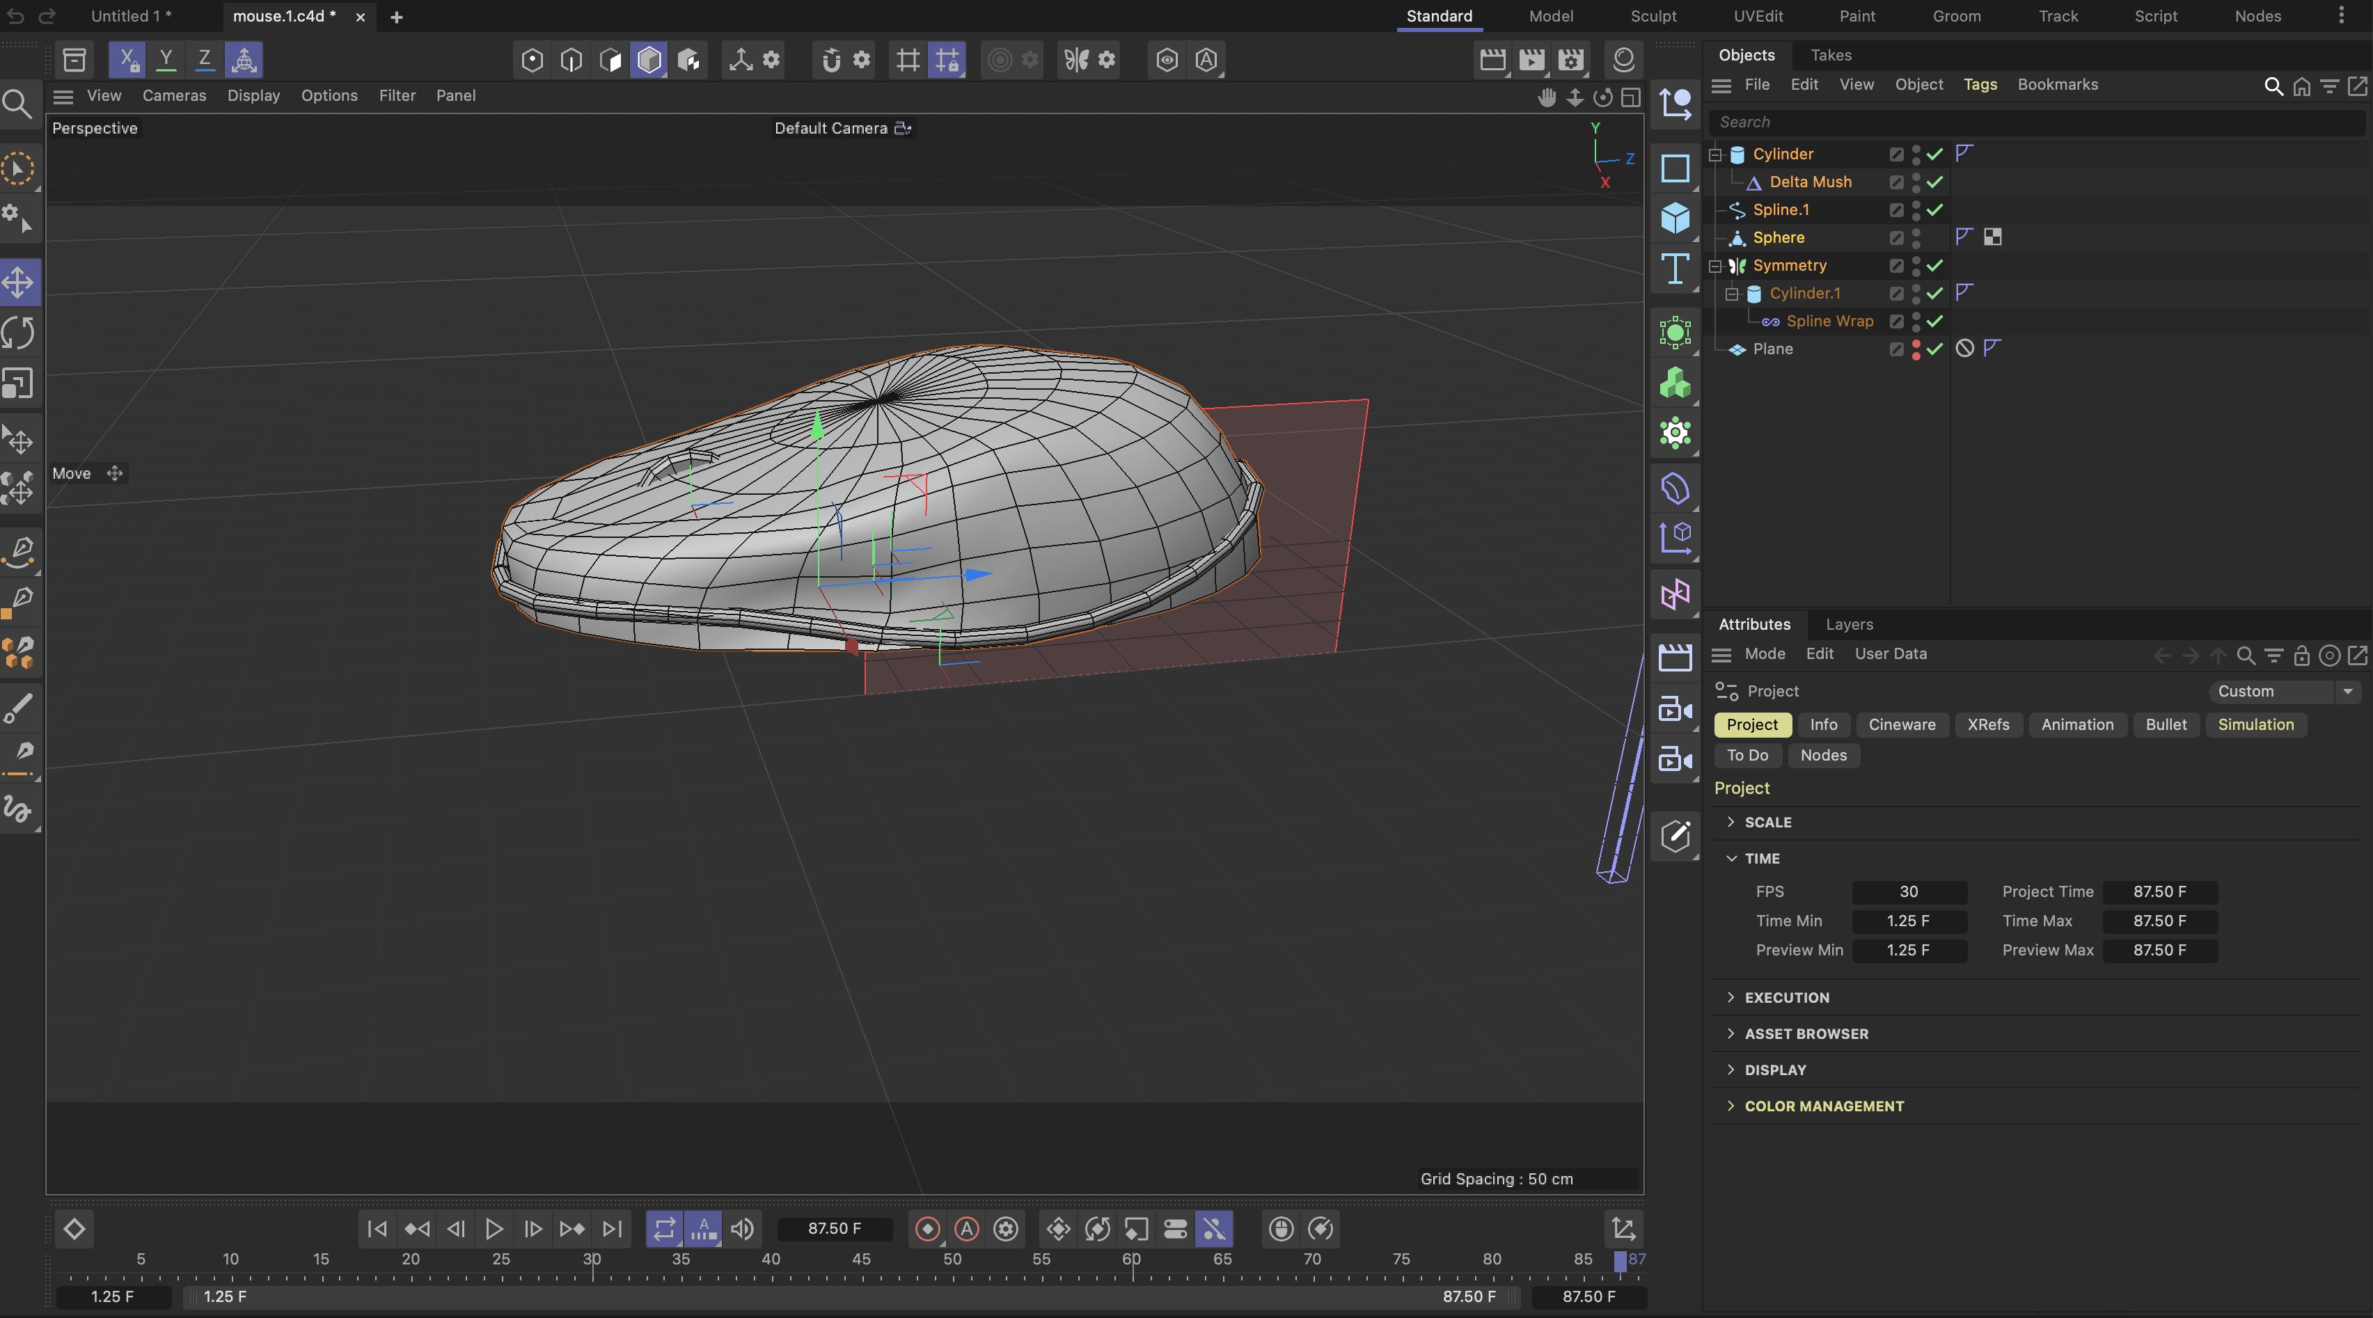
Task: Open the Cameras menu in the viewport
Action: [x=174, y=95]
